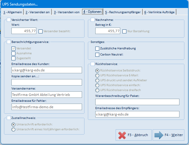Select UPS Rückholservice E-Mail radio button
This screenshot has height=145, width=189.
point(97,75)
